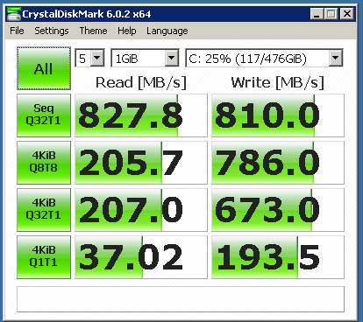Screen dimensions: 363x322
Task: Open the Settings menu
Action: (52, 31)
